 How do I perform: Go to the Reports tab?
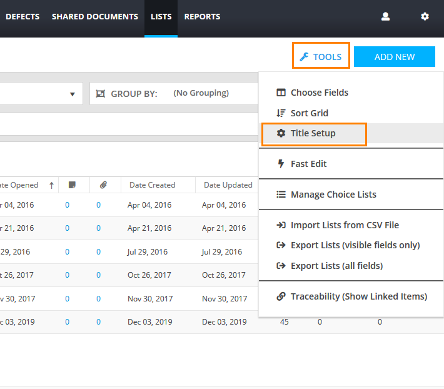click(202, 17)
